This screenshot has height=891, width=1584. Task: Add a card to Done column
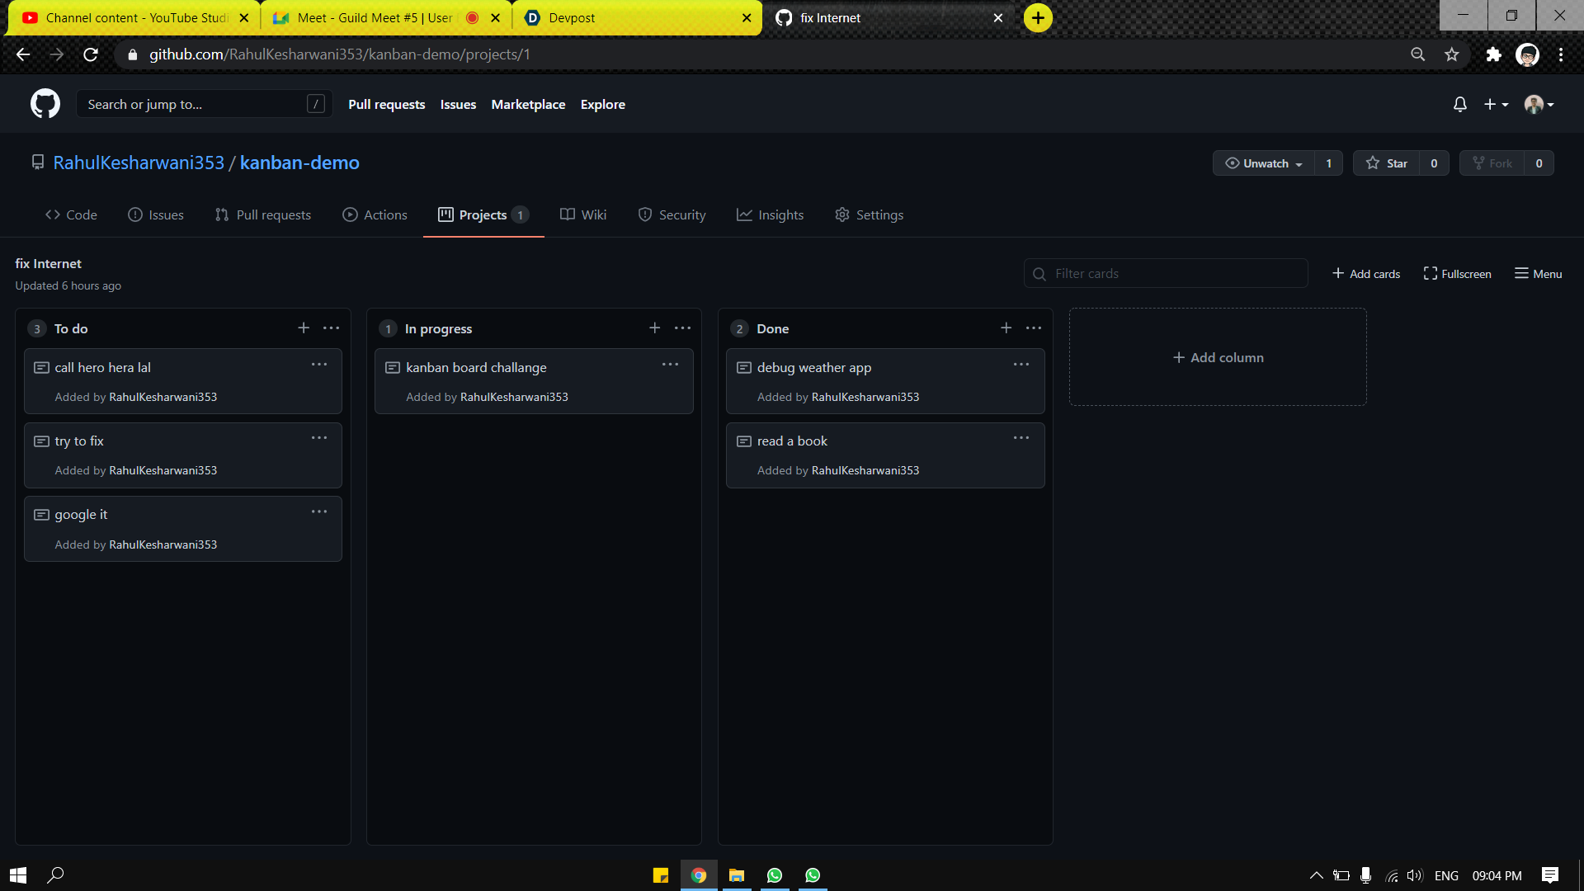tap(1006, 328)
